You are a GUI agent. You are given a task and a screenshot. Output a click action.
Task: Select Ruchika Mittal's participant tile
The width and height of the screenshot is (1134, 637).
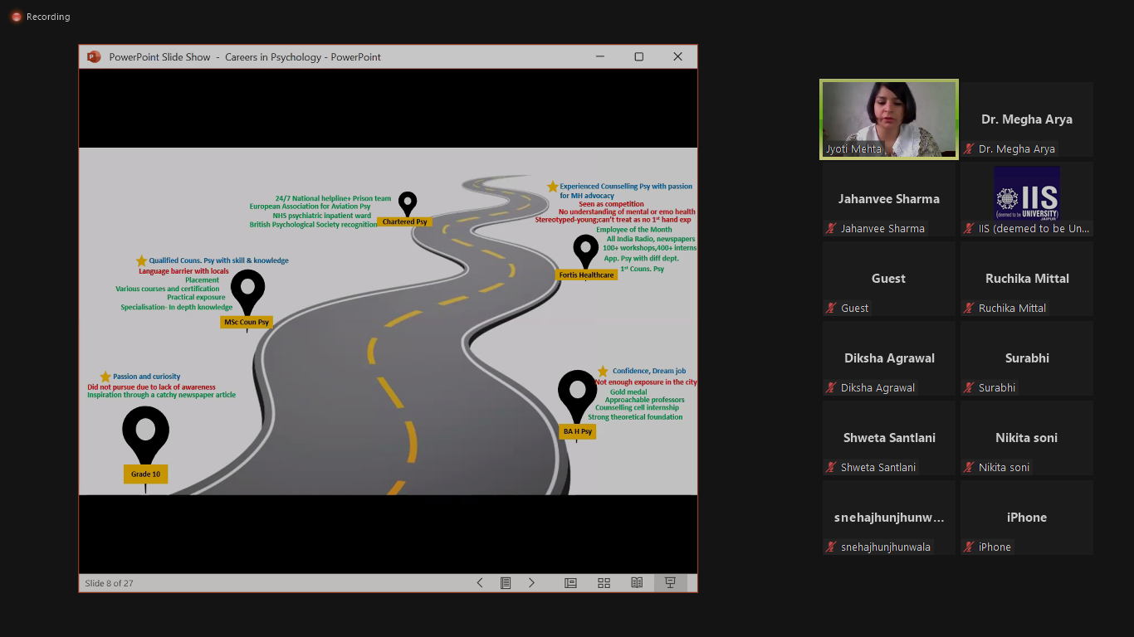tap(1027, 279)
